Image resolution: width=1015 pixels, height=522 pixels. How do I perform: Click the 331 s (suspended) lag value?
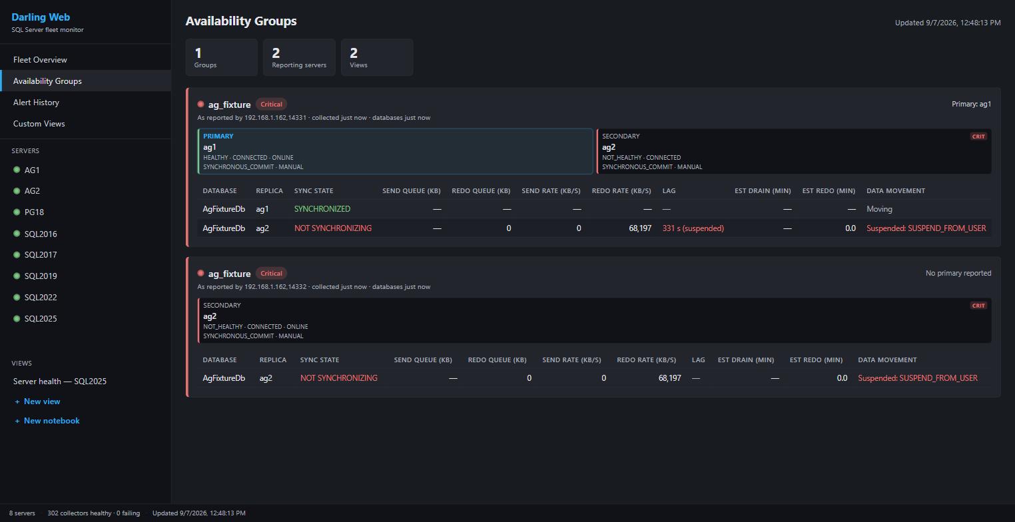pyautogui.click(x=693, y=228)
